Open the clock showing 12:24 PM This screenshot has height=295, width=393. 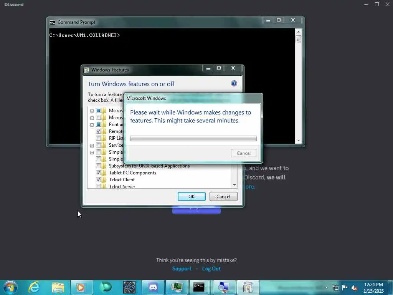click(373, 285)
